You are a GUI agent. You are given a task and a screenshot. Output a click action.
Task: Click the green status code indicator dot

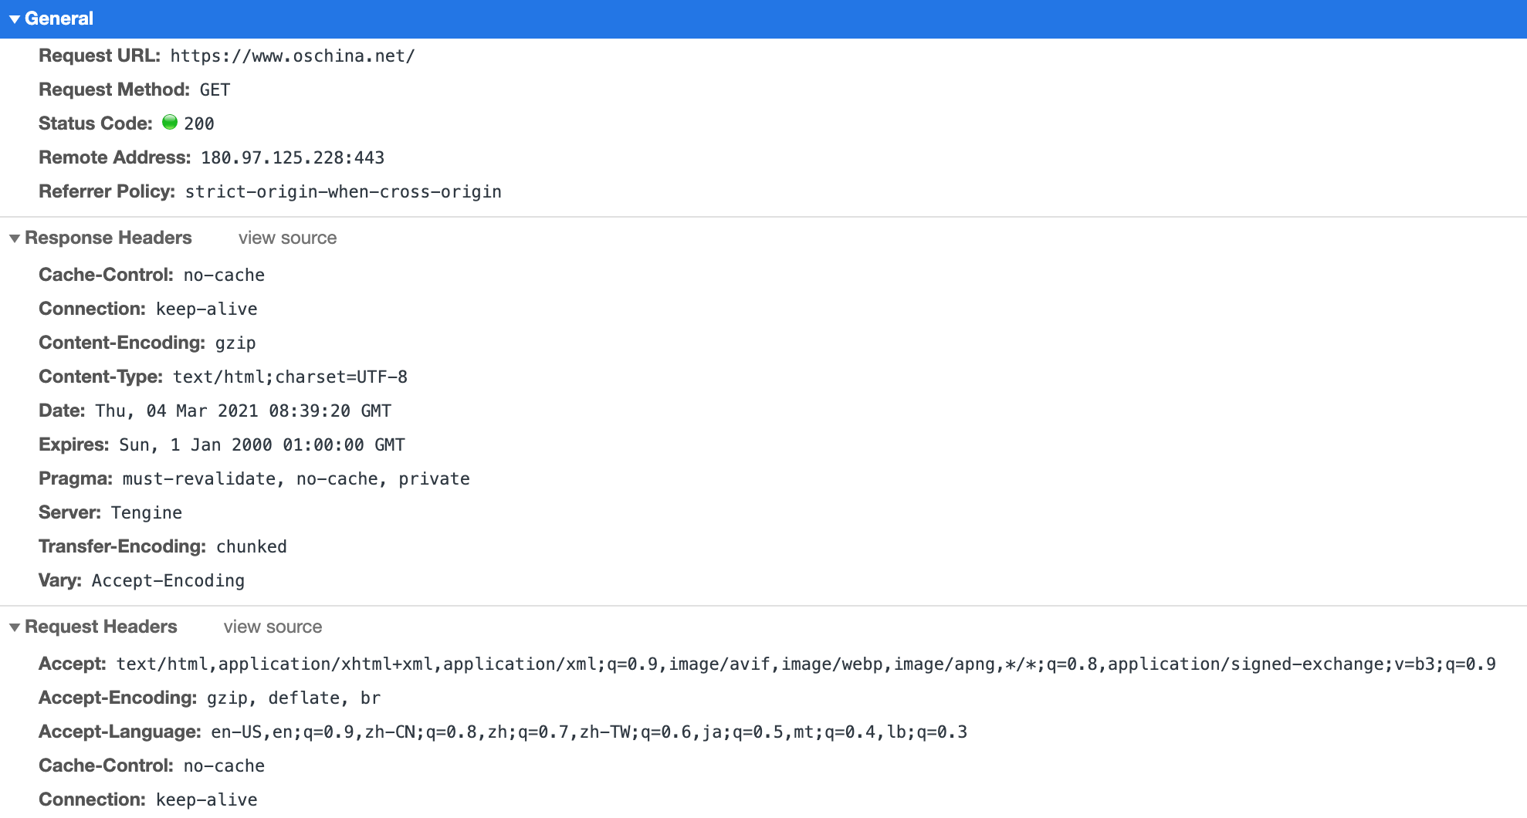(170, 123)
